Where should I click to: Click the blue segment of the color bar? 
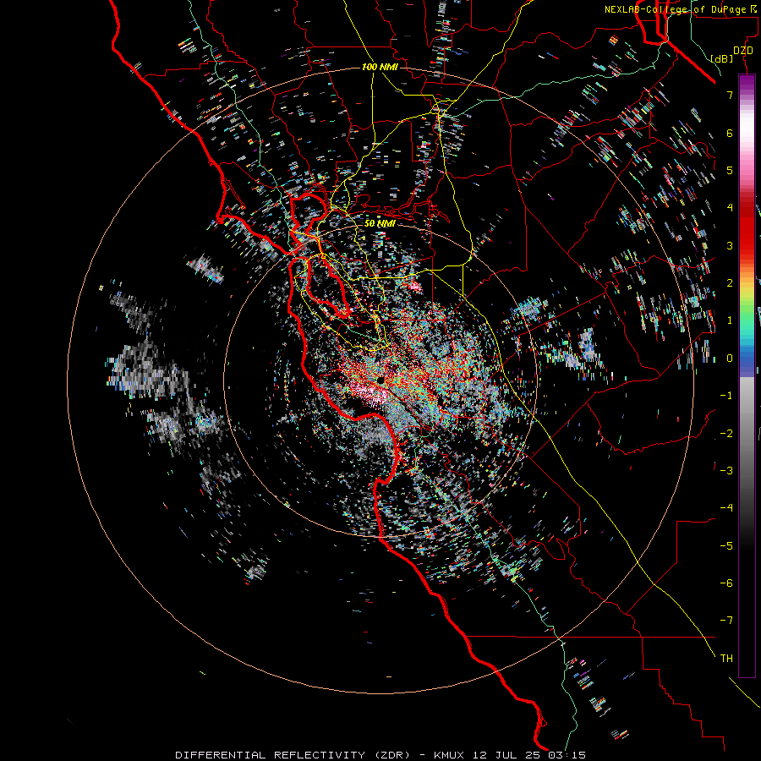coord(747,359)
